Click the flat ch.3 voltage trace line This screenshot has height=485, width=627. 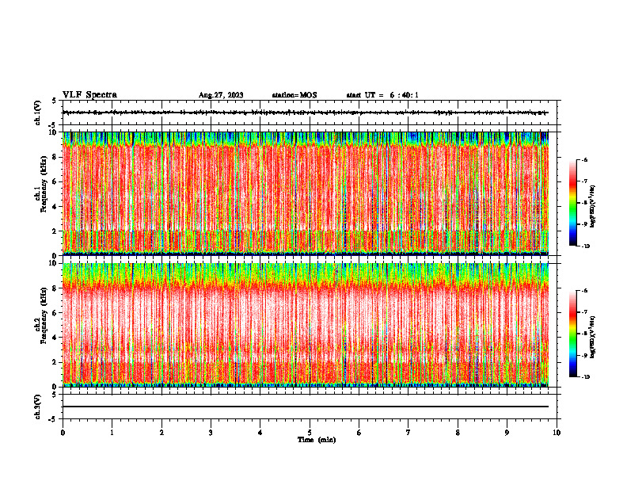[x=306, y=407]
